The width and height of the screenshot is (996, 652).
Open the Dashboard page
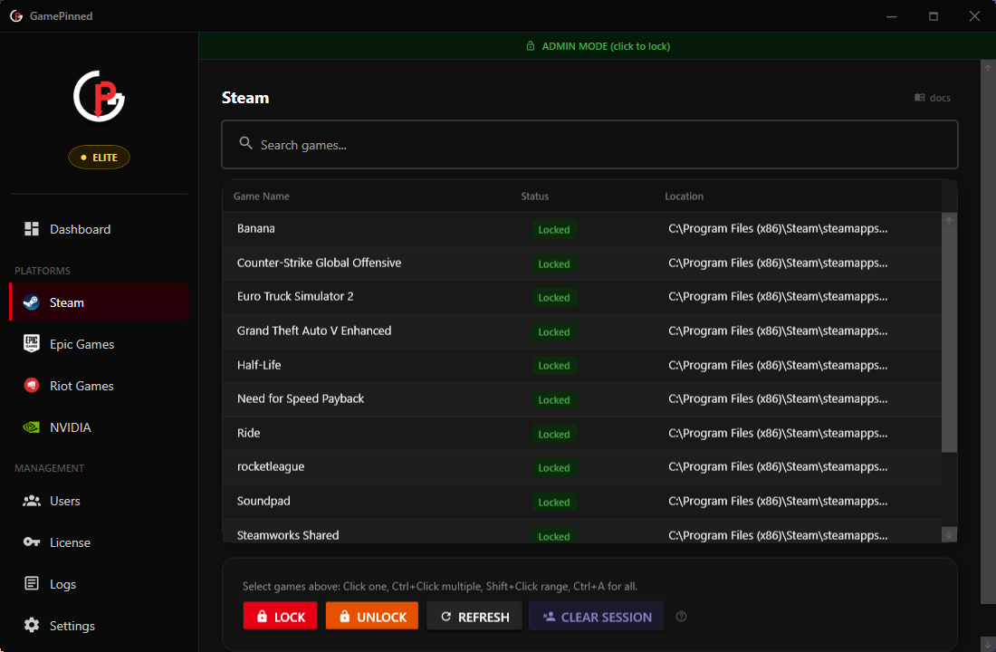99,229
